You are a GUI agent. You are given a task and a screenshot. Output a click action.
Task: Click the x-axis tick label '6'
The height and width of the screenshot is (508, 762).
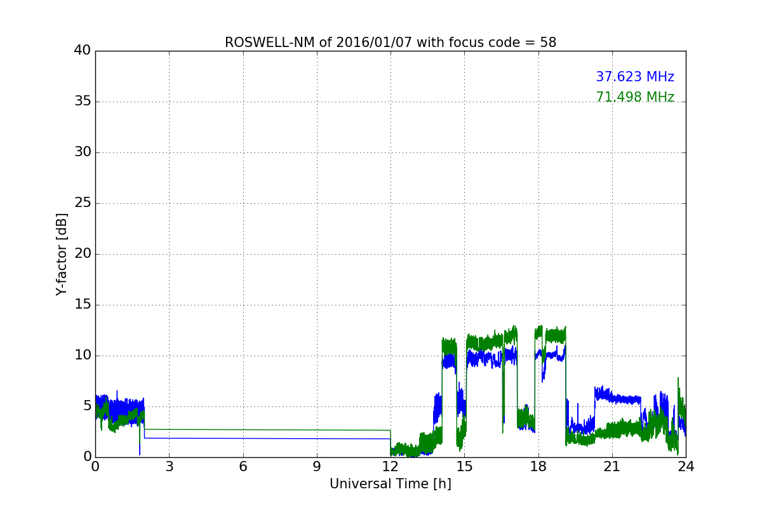(x=243, y=467)
